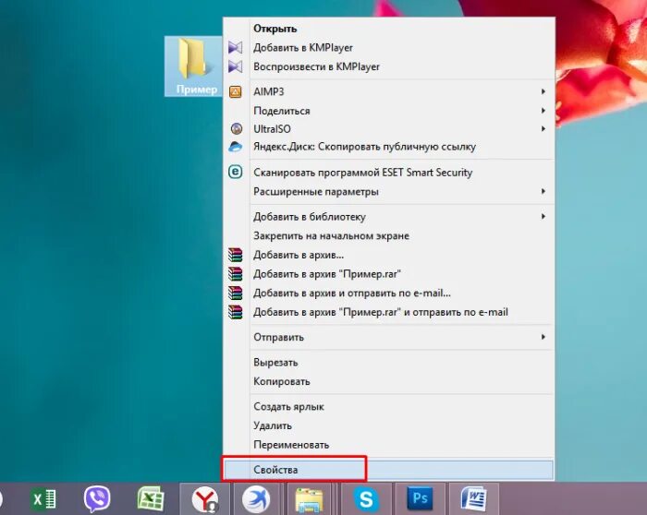
Task: Expand Расширенные параметры submenu arrow
Action: (x=543, y=191)
